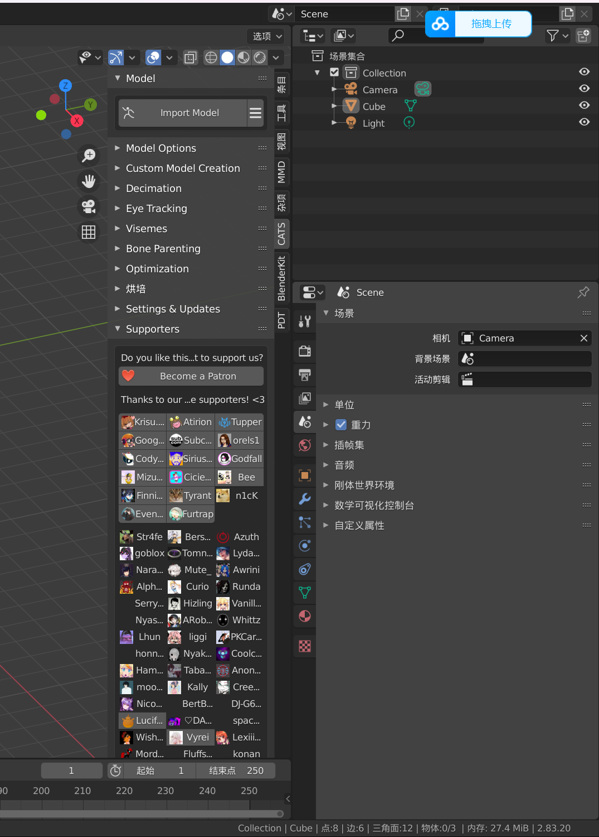599x837 pixels.
Task: Switch to CATS sidebar tab
Action: (x=281, y=233)
